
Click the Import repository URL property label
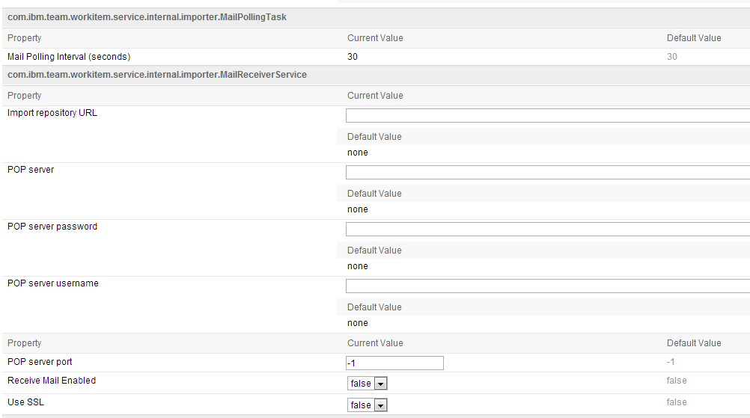coord(52,113)
